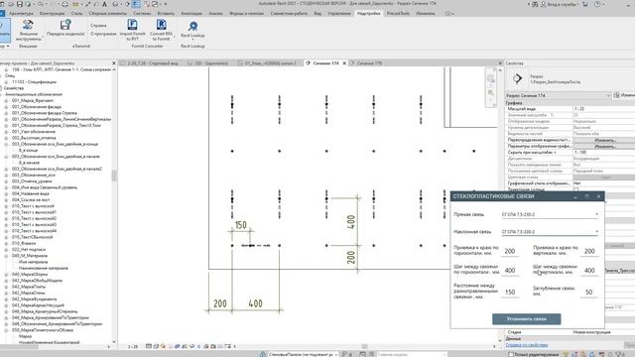
Task: Expand the 001_Марка_Фрагмент tree node
Action: pos(6,101)
